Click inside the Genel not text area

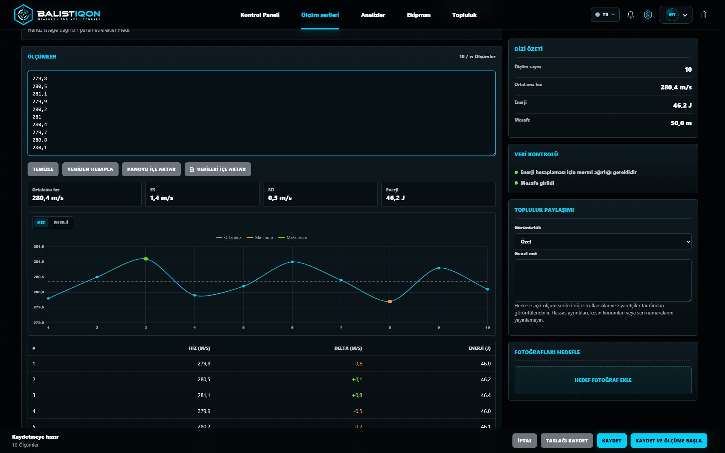pyautogui.click(x=603, y=280)
